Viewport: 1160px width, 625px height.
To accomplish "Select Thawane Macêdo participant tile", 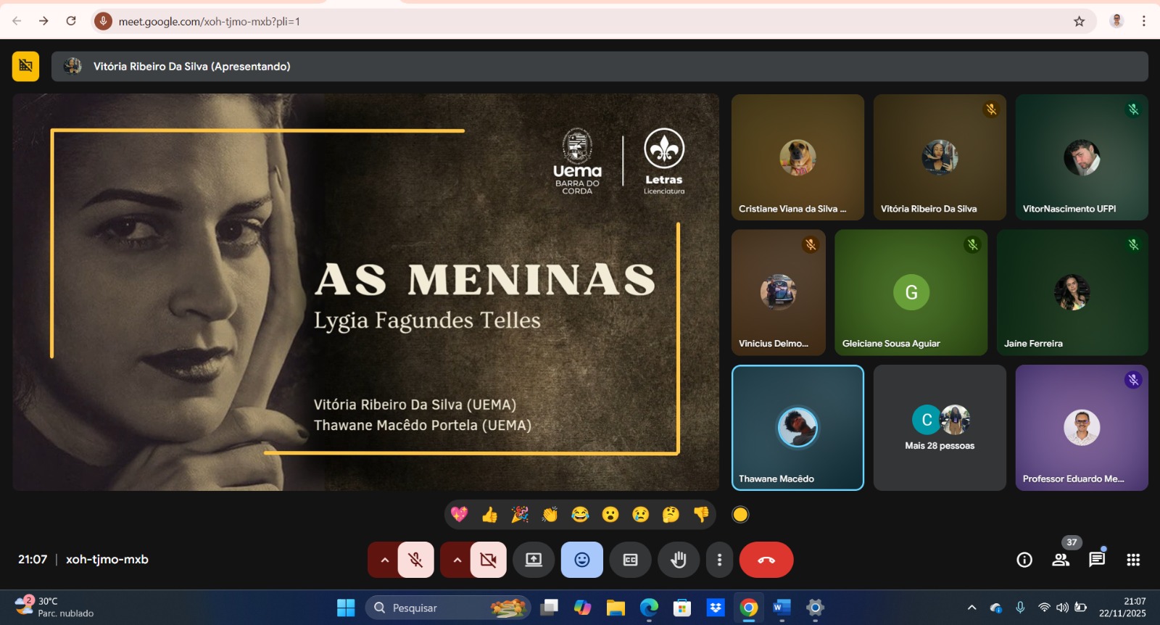I will pos(797,428).
